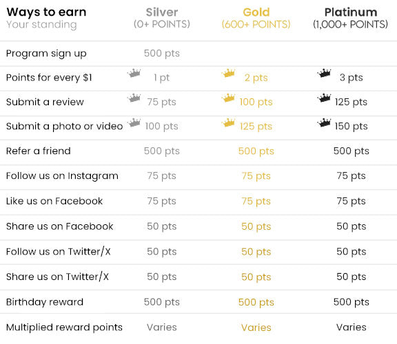Screen dimensions: 397x344
Task: Click the Program sign up row label
Action: click(x=46, y=54)
